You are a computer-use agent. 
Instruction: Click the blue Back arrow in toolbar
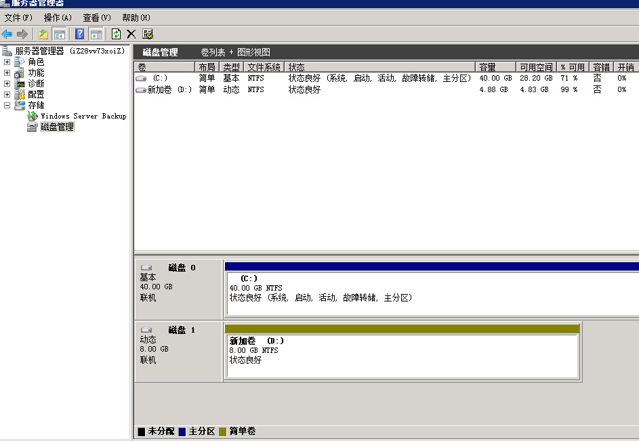(7, 34)
